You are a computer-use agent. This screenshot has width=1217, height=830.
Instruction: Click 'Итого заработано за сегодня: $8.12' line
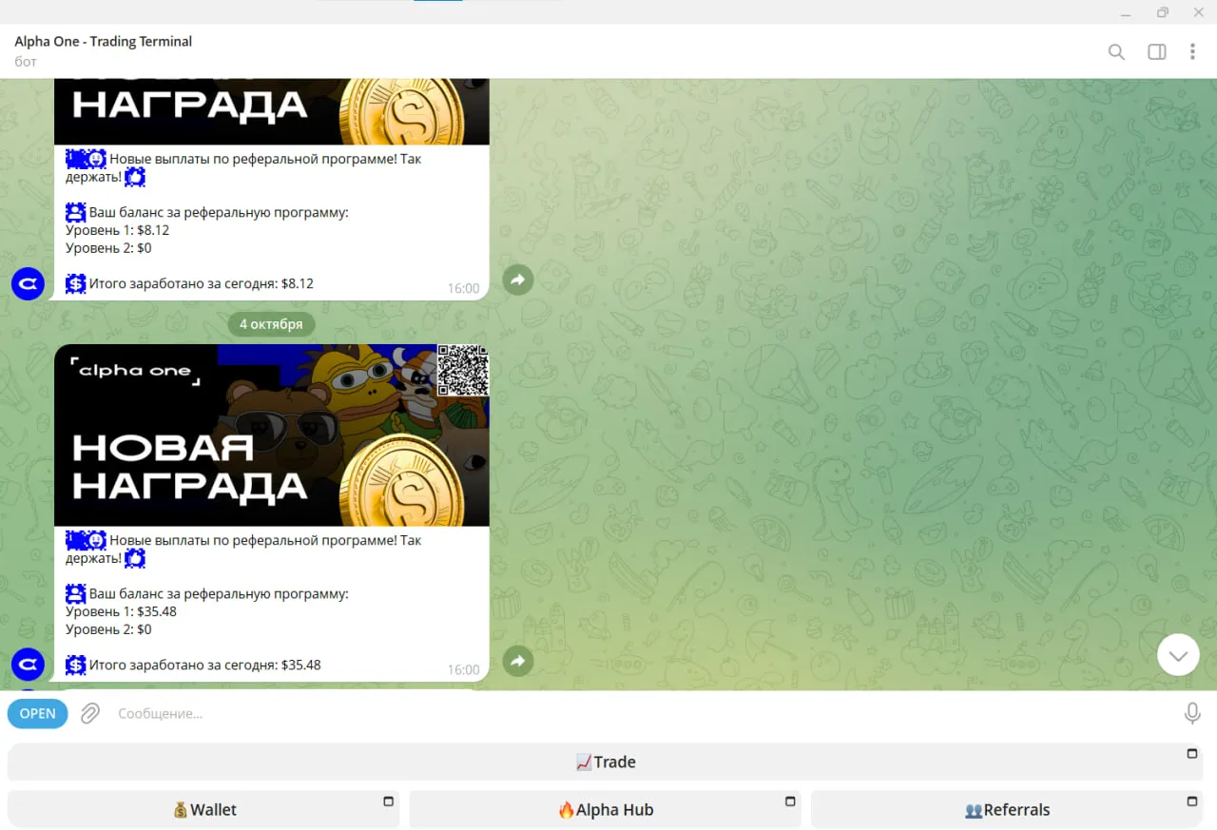[x=189, y=283]
